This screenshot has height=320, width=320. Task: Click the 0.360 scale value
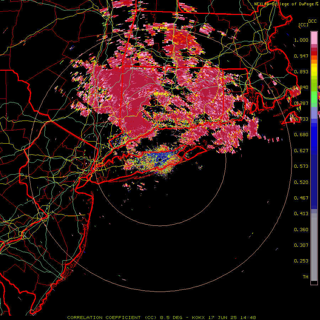pyautogui.click(x=301, y=230)
